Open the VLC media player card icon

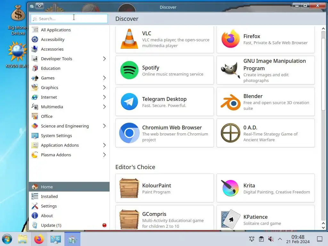tap(129, 39)
